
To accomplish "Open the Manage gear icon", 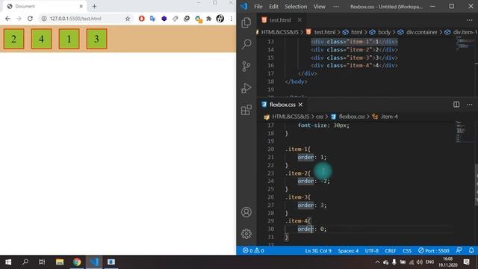I will click(246, 234).
